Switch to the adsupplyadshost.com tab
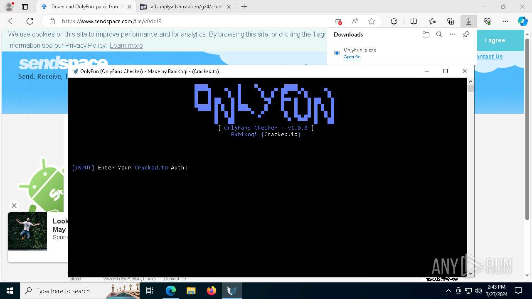The height and width of the screenshot is (299, 532). 185,7
